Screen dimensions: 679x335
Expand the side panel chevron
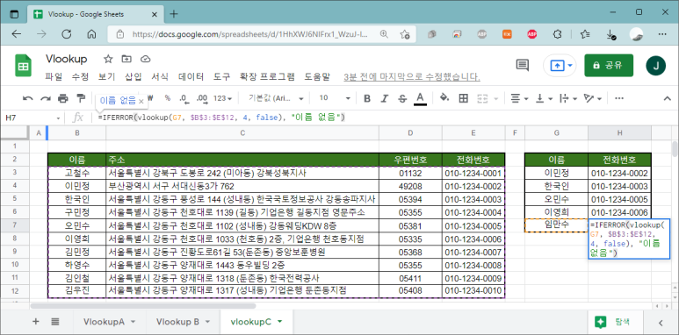661,322
